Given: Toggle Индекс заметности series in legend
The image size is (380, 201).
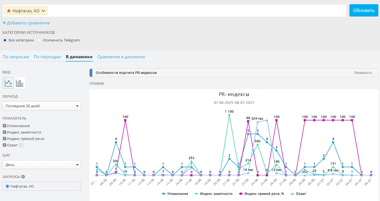Looking at the screenshot, I should pyautogui.click(x=213, y=194).
